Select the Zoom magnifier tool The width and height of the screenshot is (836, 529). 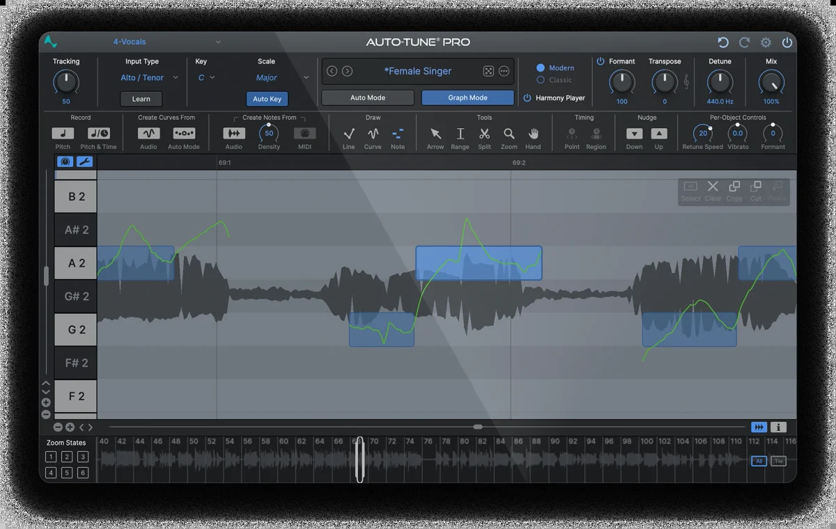[x=509, y=133]
